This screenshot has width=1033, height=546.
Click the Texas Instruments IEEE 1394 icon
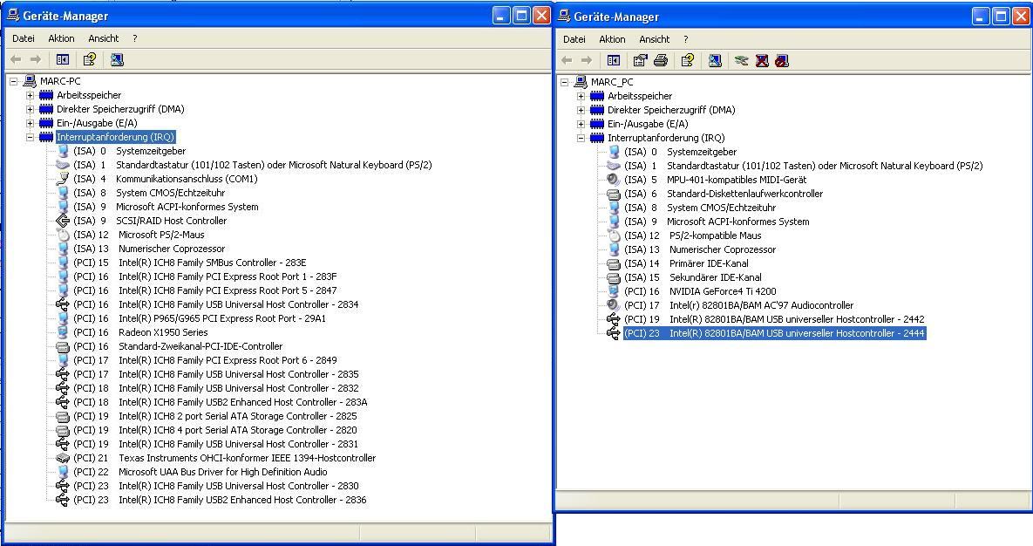(63, 458)
